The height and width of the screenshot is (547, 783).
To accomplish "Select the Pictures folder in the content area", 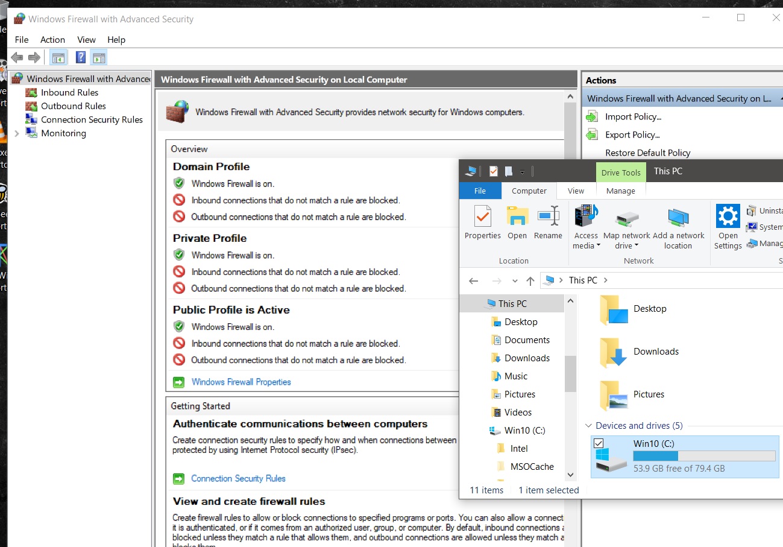I will (633, 395).
